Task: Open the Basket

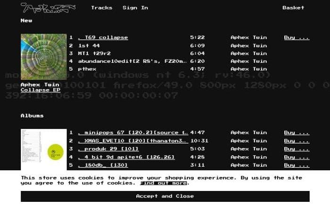Action: 293,8
